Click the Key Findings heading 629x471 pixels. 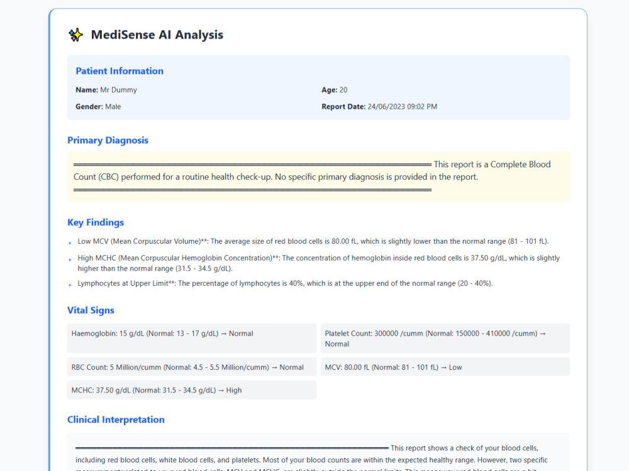[96, 222]
